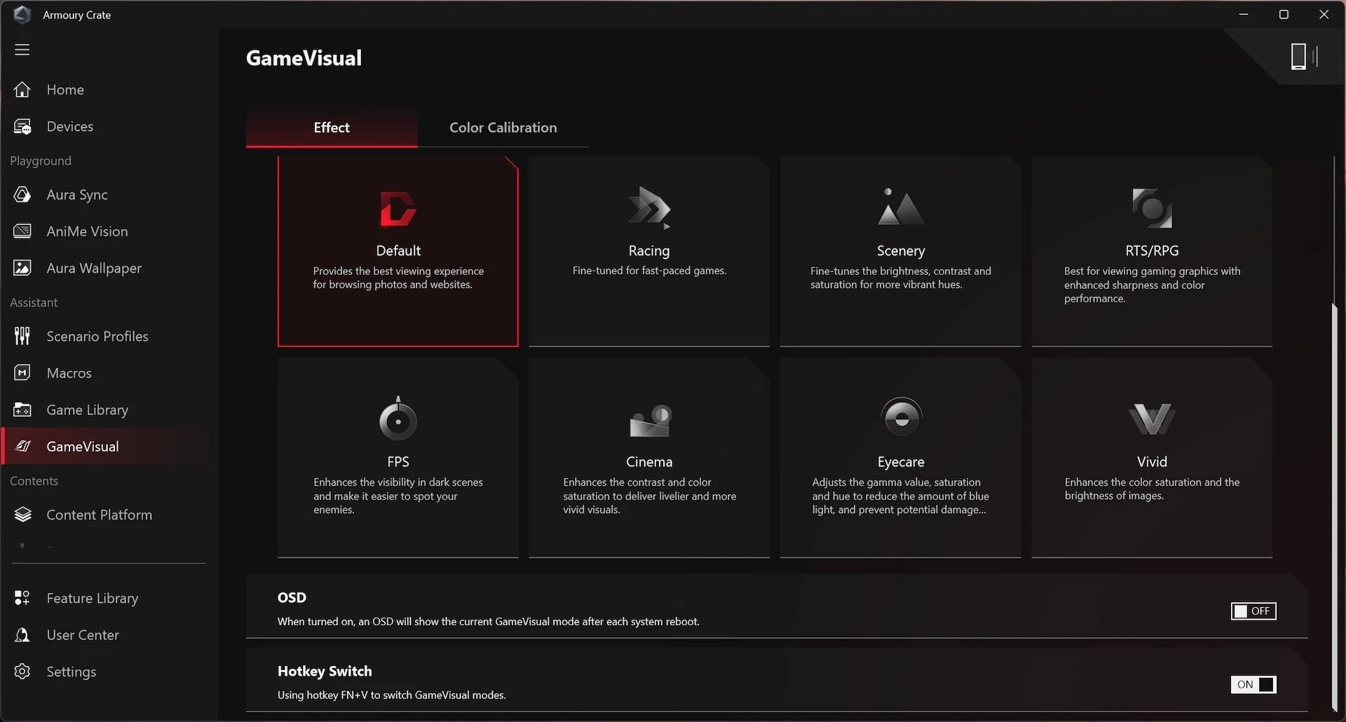
Task: Select AniMe Vision in the sidebar
Action: tap(86, 231)
